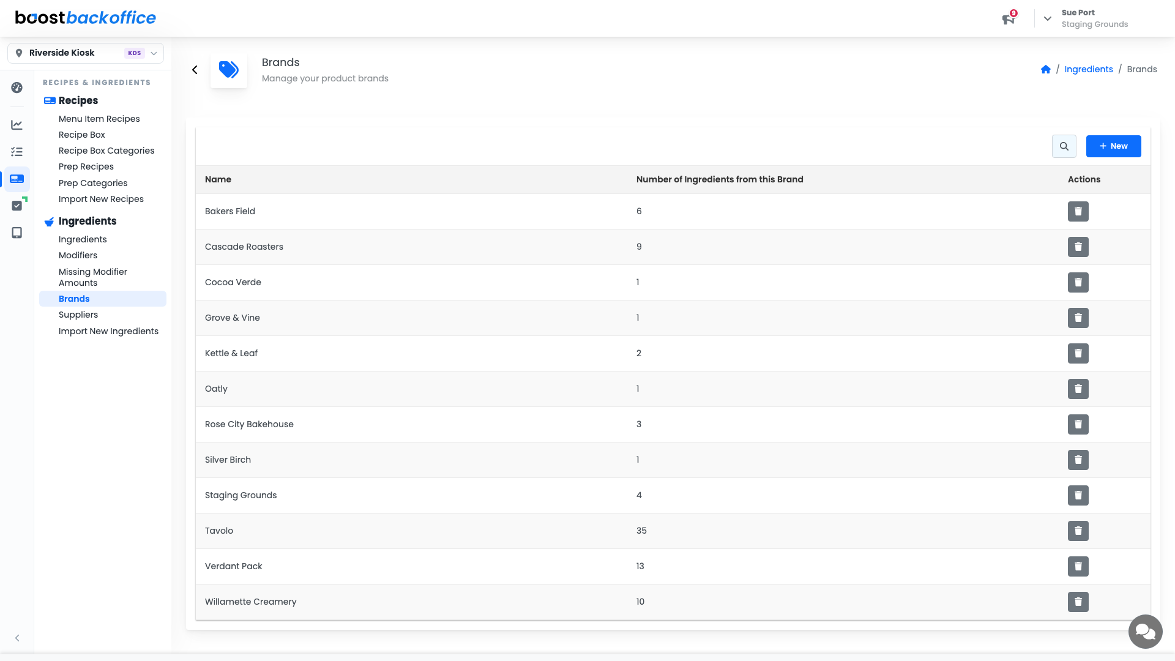
Task: Open the Cocoa Verde brand name
Action: pyautogui.click(x=233, y=282)
